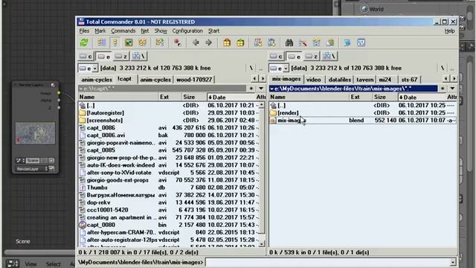Go forward with the right arrow icon
476x268 pixels.
[x=209, y=42]
